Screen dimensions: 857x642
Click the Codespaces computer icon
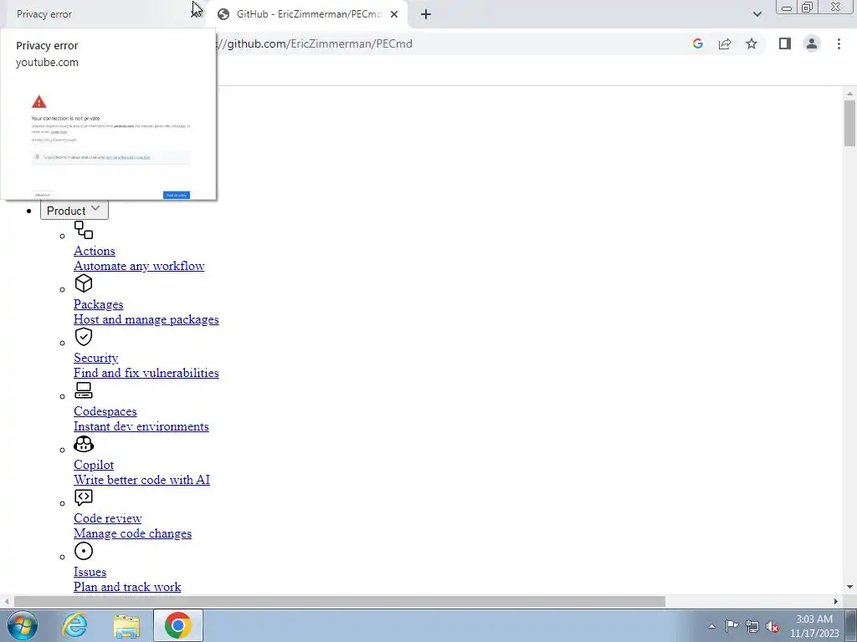click(x=84, y=390)
